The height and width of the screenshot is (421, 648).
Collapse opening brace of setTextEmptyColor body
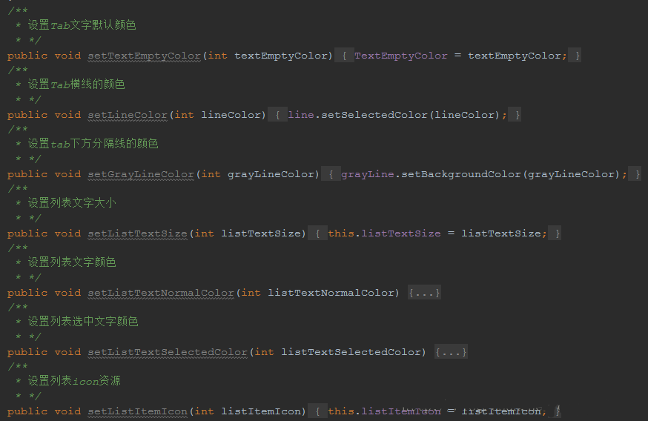344,56
